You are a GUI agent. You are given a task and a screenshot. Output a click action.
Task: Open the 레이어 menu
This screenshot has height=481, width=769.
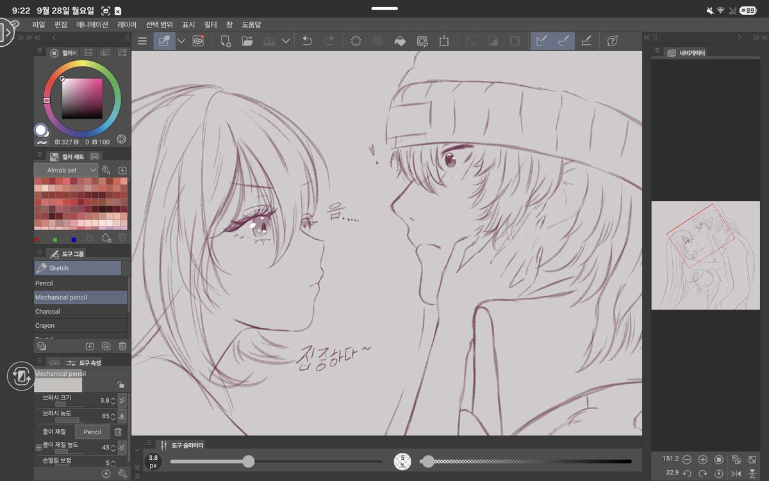pos(127,24)
